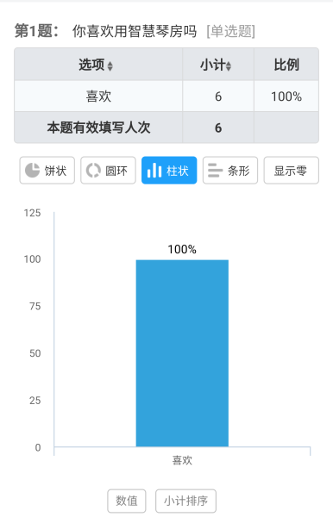This screenshot has height=517, width=333.
Task: Switch to the 条形 chart view
Action: coord(230,171)
